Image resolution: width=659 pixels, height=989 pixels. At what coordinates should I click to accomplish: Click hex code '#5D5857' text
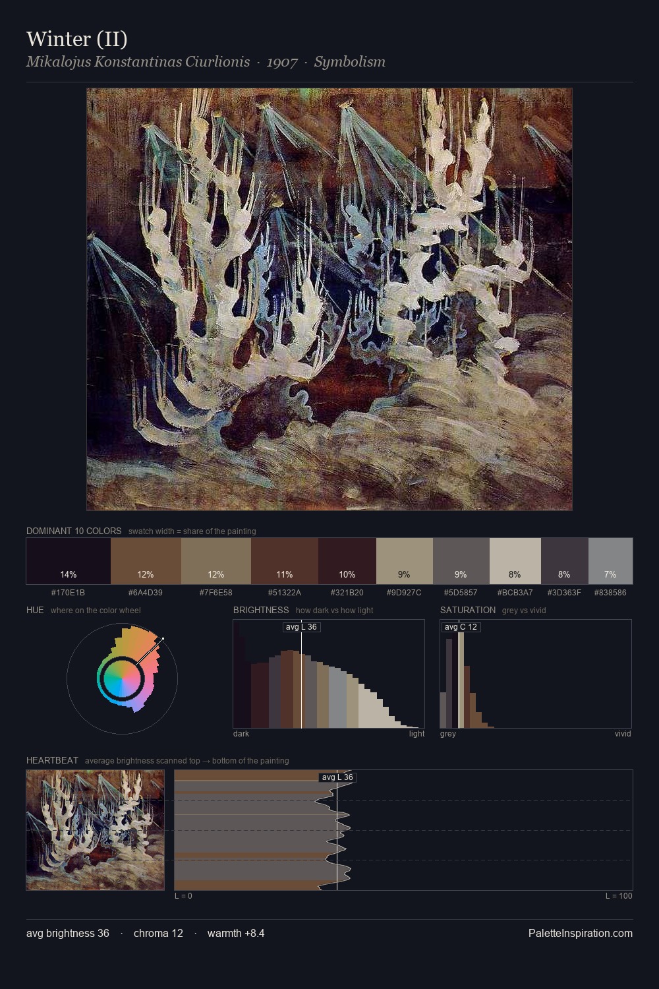461,592
